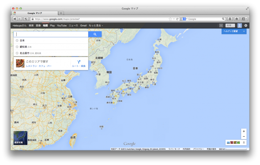Image resolution: width=260 pixels, height=165 pixels.
Task: Switch to the satellite imagery thumbnail
Action: 20,138
